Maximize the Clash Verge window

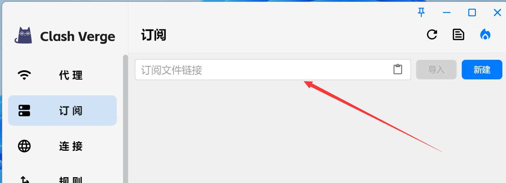click(x=472, y=13)
